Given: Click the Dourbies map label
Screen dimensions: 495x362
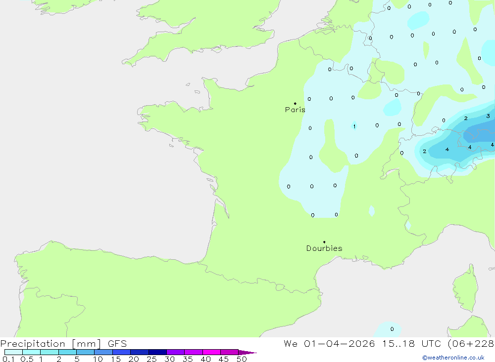Looking at the screenshot, I should [x=324, y=248].
